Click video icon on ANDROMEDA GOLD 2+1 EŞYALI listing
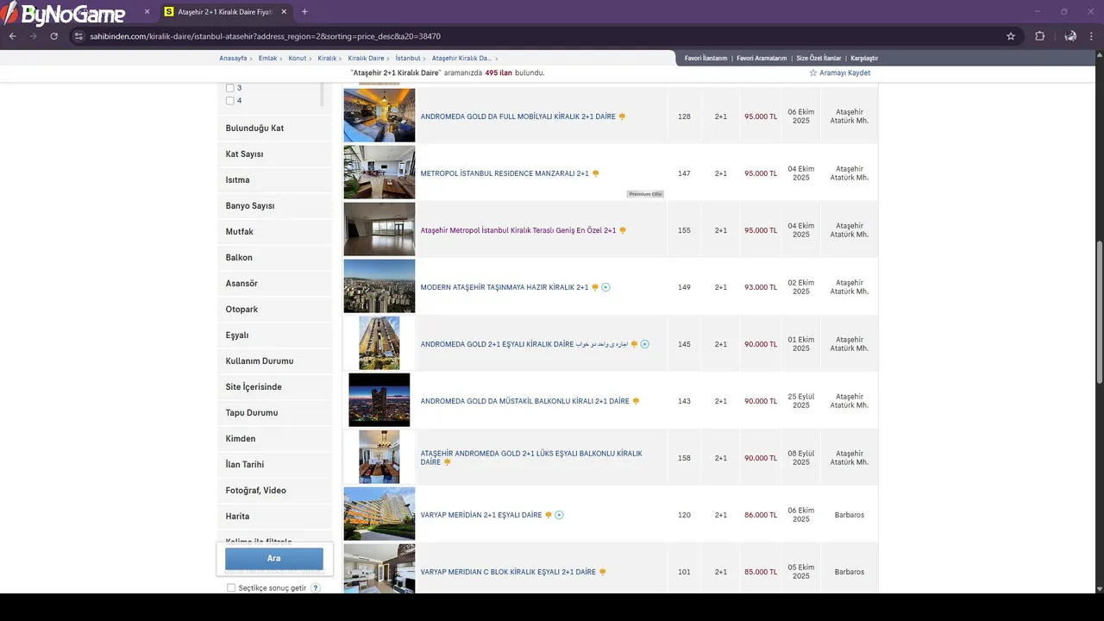Screen dimensions: 1104x621 coord(644,344)
